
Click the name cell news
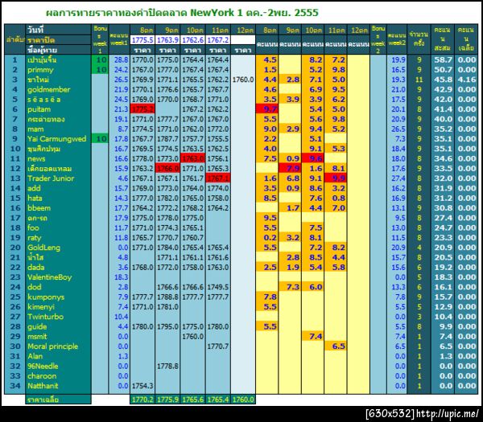58,158
